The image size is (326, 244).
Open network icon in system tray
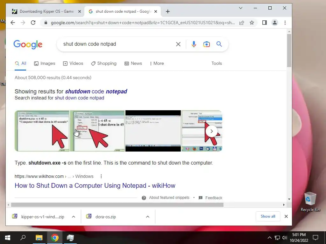pos(277,238)
